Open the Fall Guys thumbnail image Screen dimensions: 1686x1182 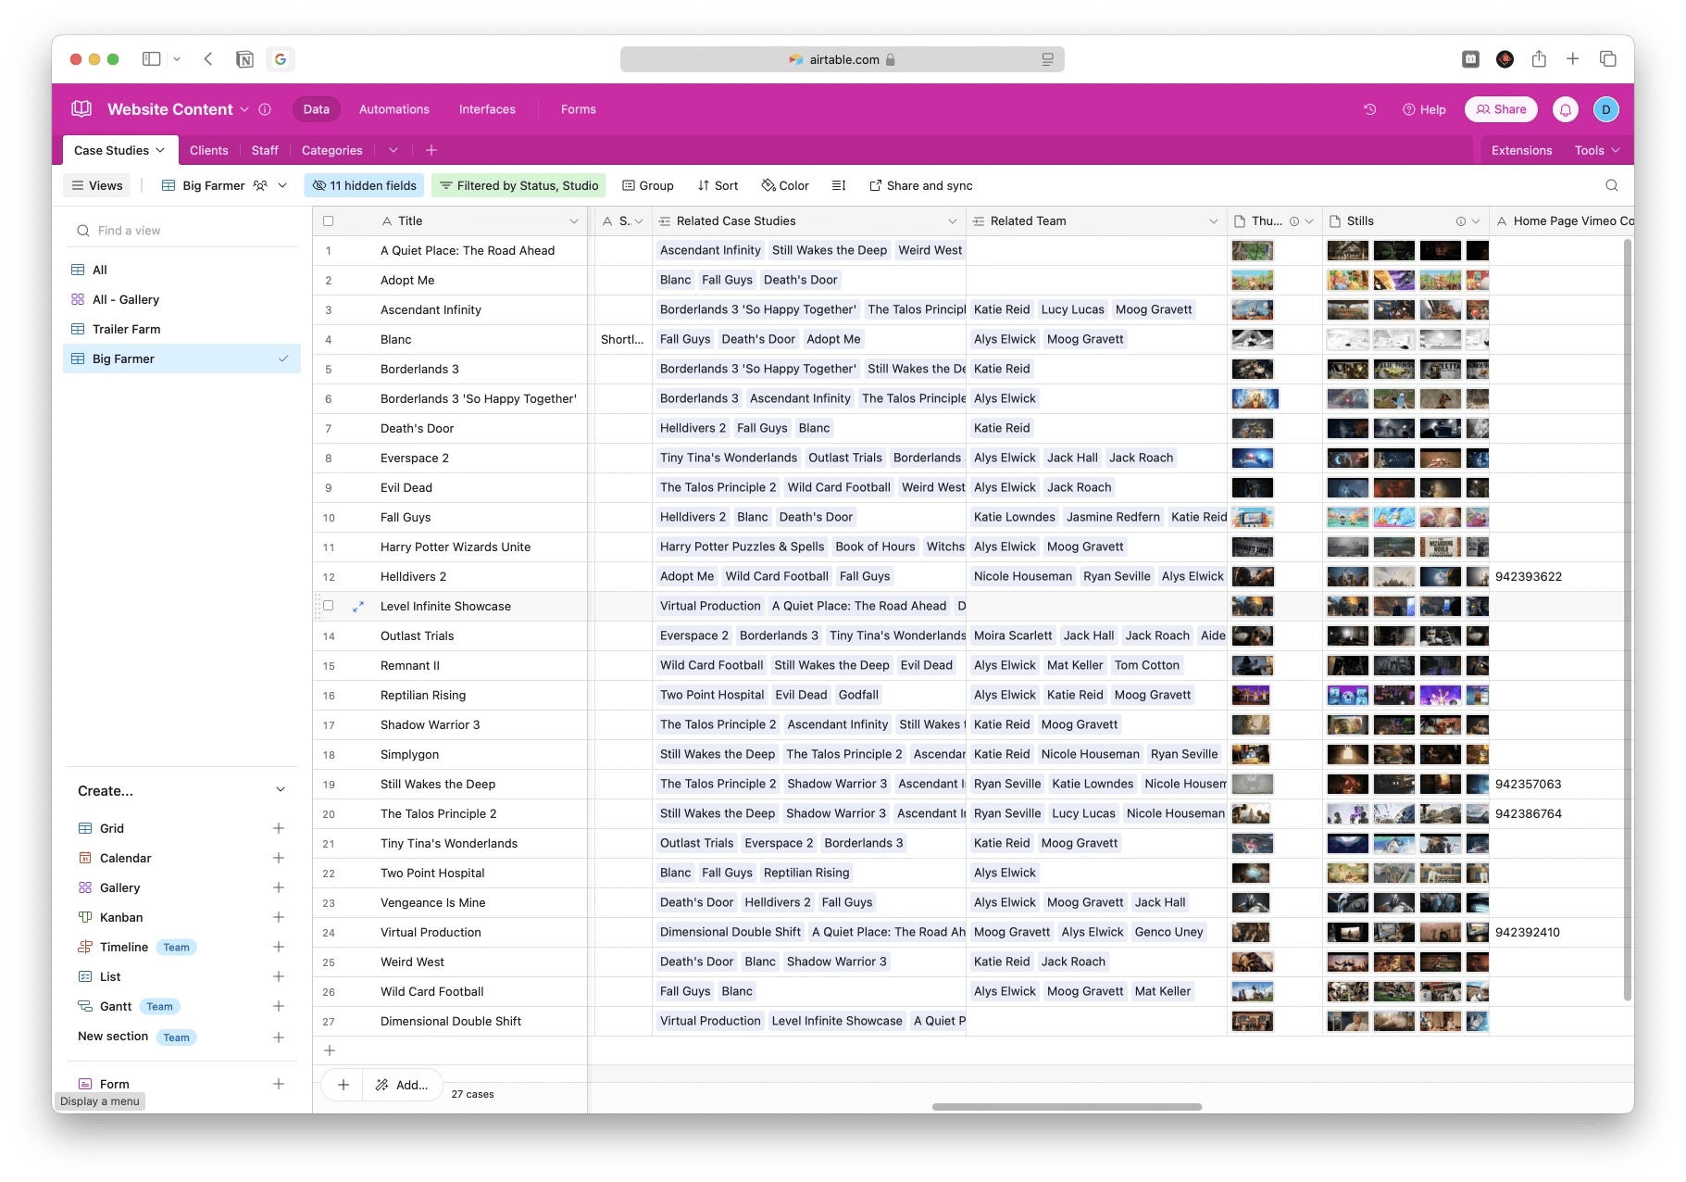1253,517
